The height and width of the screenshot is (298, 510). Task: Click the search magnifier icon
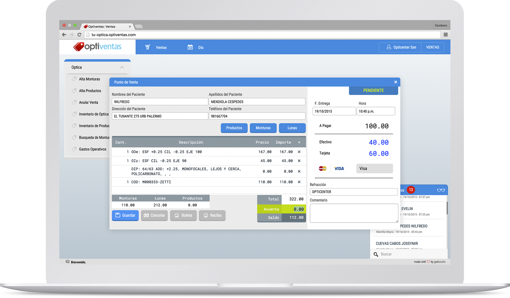(x=376, y=254)
